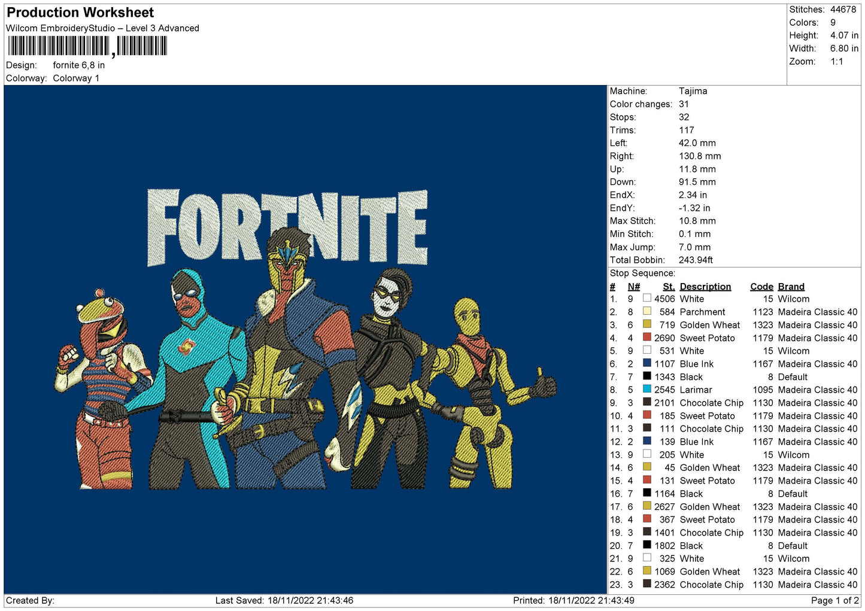Click the 'Brand' column header

[x=791, y=287]
